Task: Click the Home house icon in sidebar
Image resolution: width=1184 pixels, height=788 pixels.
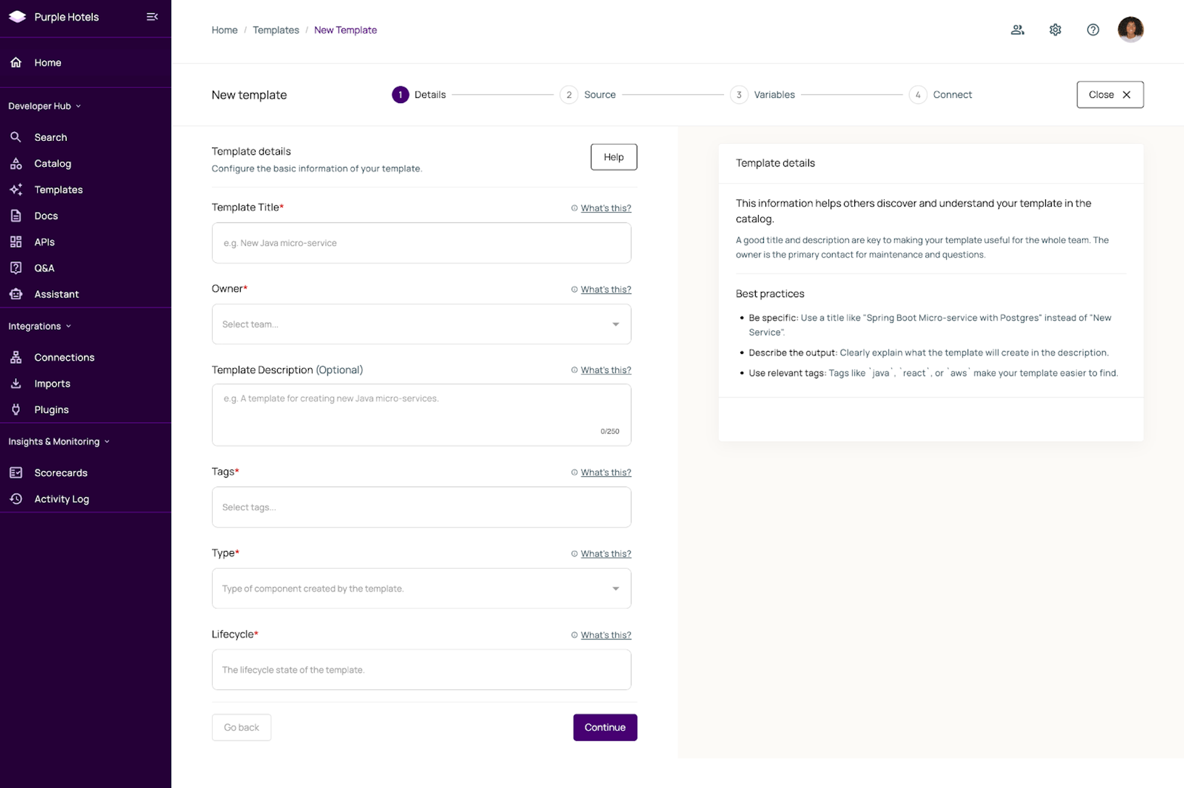Action: point(16,62)
